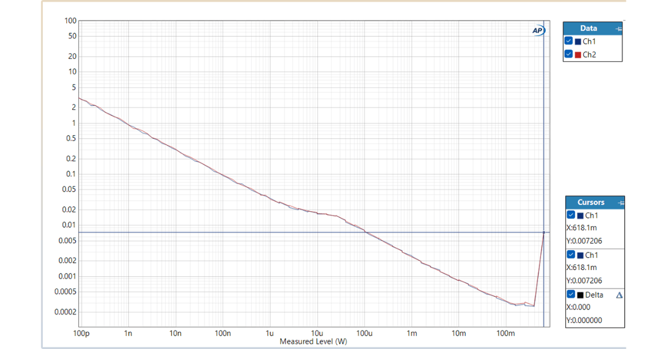This screenshot has width=667, height=349.
Task: Toggle the first Ch1 cursor checkbox
Action: point(571,216)
